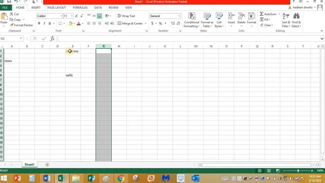
Task: Click in the formula bar input
Action: 188,39
